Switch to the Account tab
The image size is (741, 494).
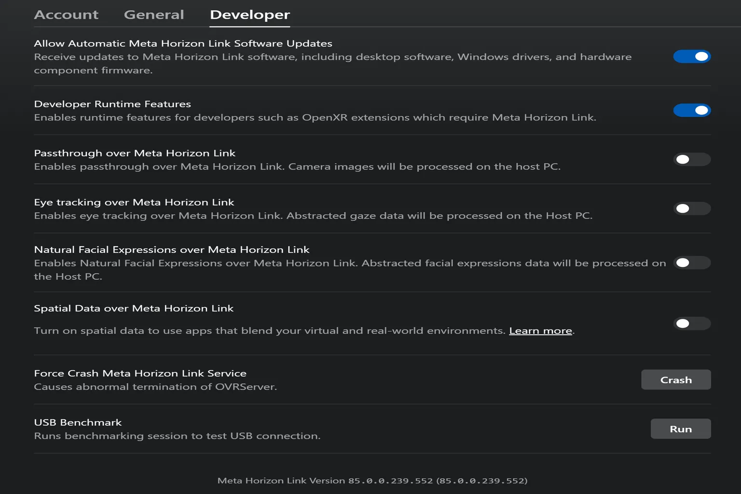pos(66,14)
